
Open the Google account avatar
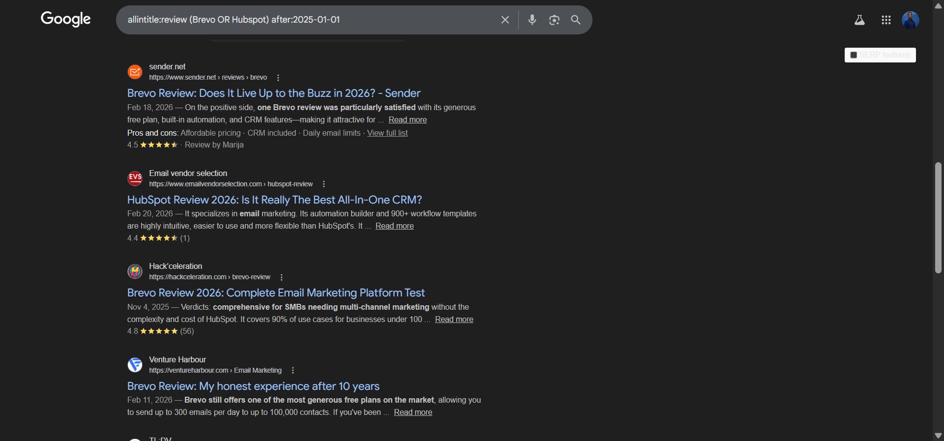point(911,20)
